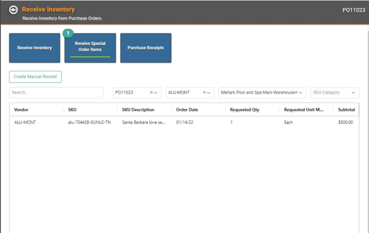Expand the Mellark Pool and Spa warehouse dropdown
The image size is (369, 233).
[301, 93]
